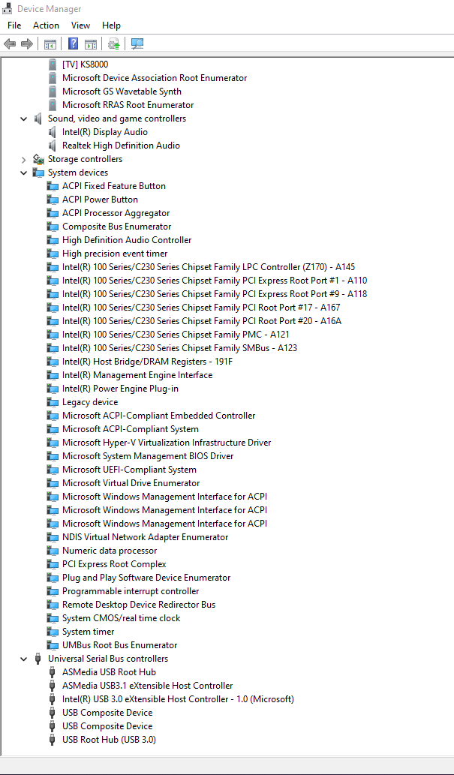
Task: Select Chipset Family PMC - A121
Action: [176, 335]
